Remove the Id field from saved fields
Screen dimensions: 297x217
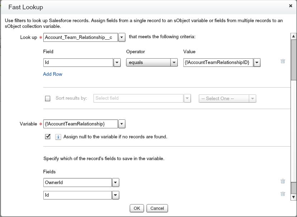283,194
